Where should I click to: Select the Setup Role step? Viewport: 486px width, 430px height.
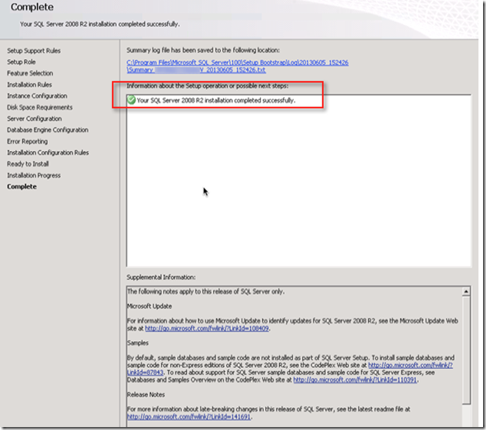pyautogui.click(x=21, y=62)
